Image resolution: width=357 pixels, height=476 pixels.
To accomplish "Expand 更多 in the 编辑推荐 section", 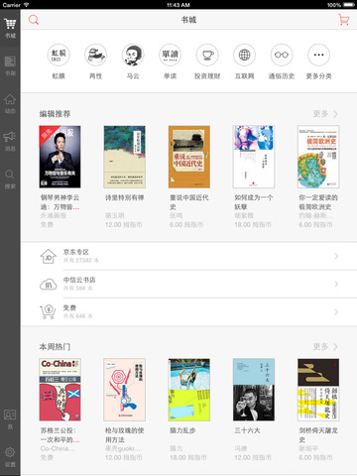I will point(325,114).
